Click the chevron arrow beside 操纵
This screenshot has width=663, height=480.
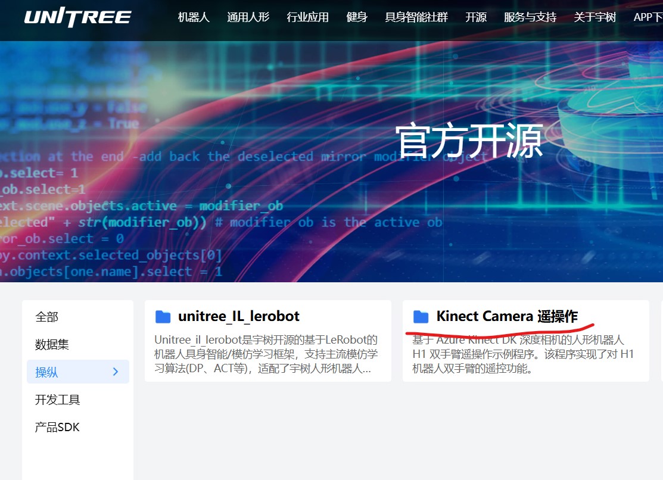(116, 372)
